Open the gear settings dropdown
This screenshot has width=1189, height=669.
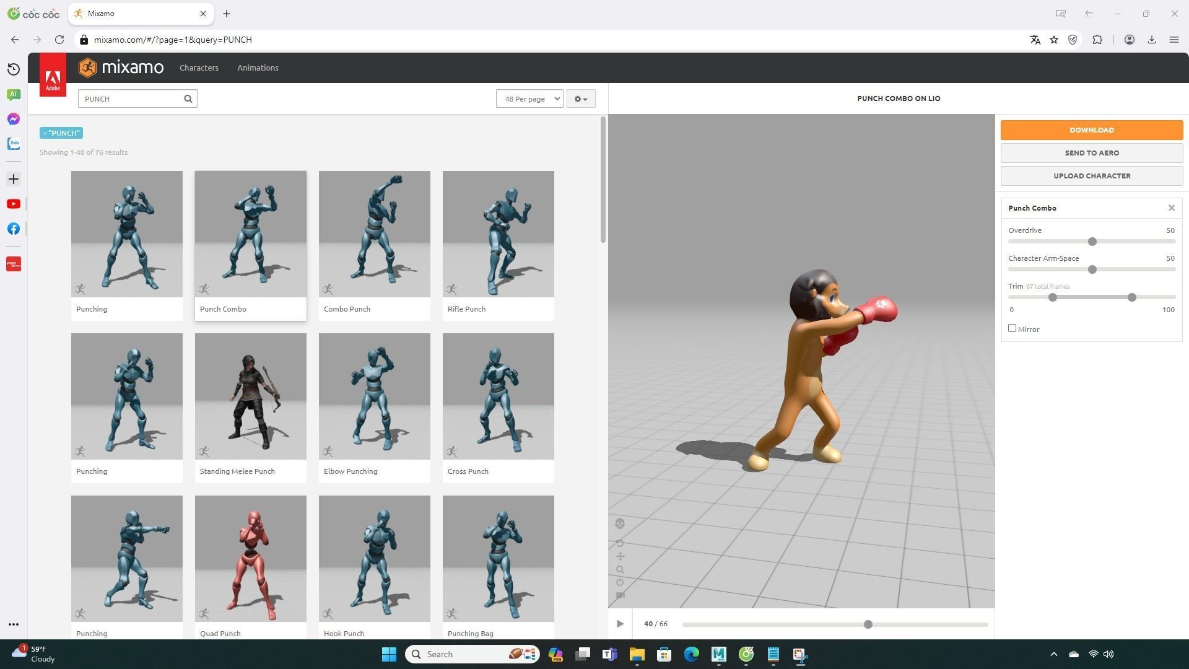[581, 98]
